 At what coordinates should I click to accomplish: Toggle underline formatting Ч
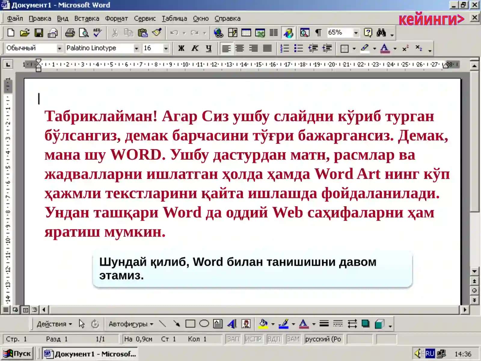[209, 48]
